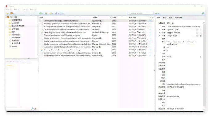
Task: Click attachment icon of 'Detecting hot spots' row
Action: (x=42, y=32)
